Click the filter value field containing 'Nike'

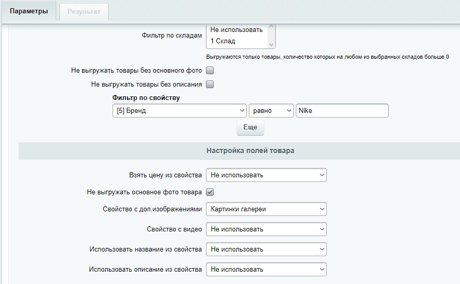pos(342,111)
